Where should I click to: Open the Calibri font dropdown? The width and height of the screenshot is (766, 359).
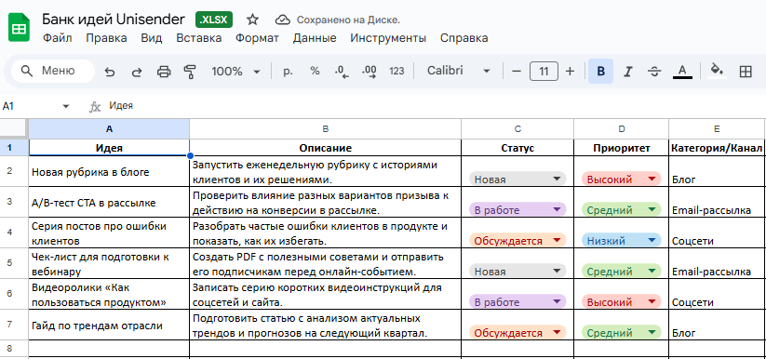point(458,72)
